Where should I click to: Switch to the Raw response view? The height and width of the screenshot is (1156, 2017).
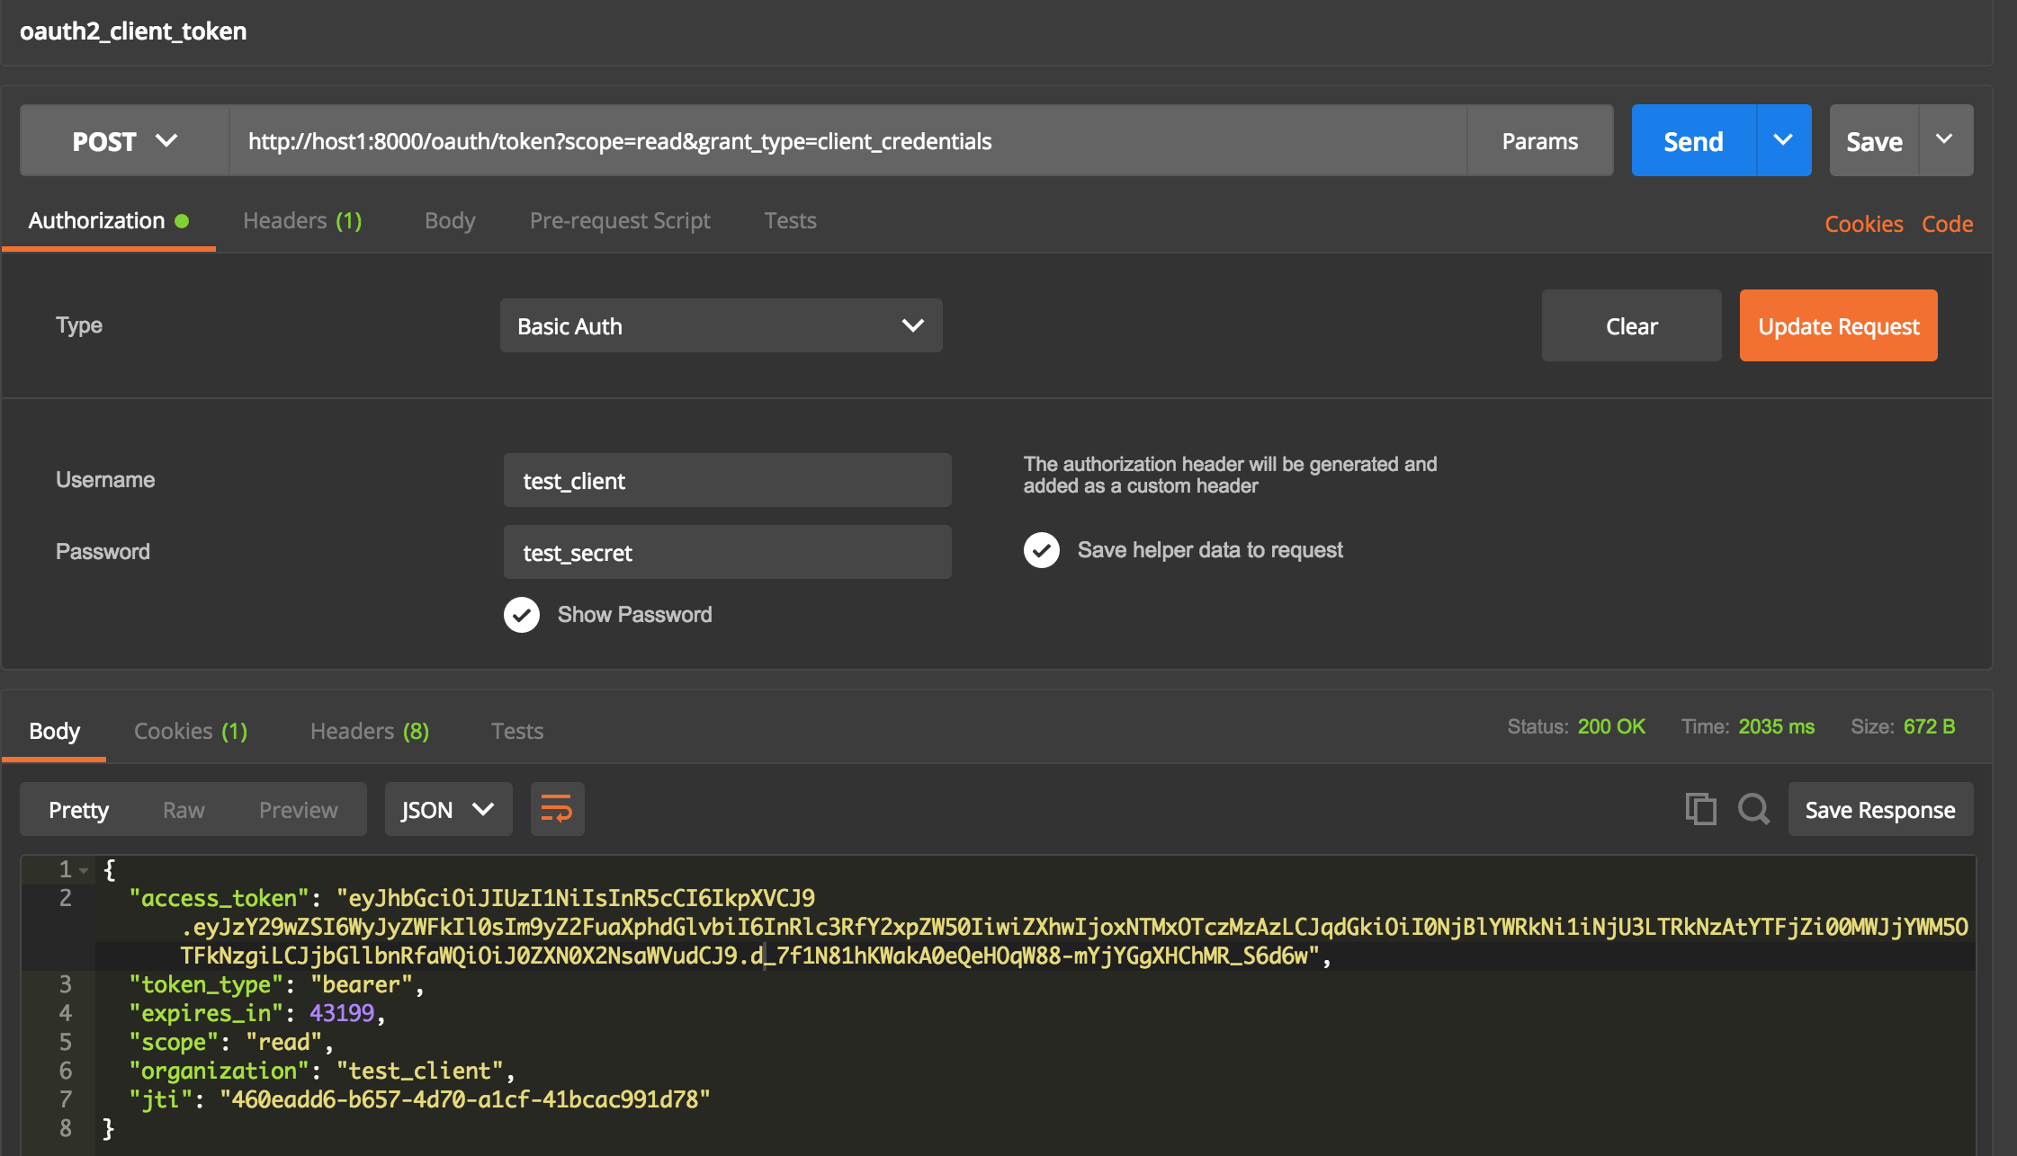coord(184,810)
